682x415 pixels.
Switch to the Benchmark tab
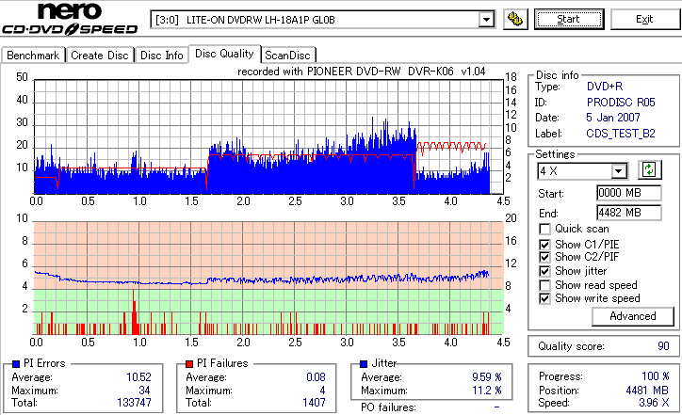33,56
